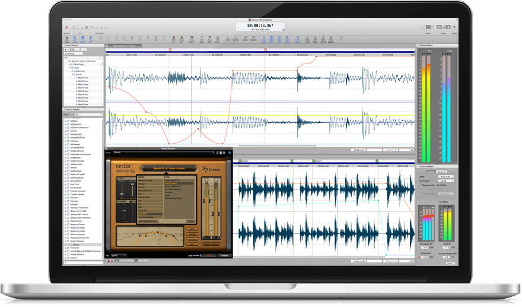Select the Mastering Limiter plug-in row
Screen dimensions: 522x307
(x=82, y=231)
